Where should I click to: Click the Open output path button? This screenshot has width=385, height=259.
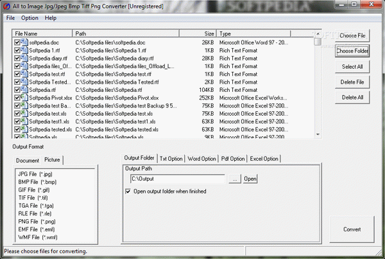[250, 179]
